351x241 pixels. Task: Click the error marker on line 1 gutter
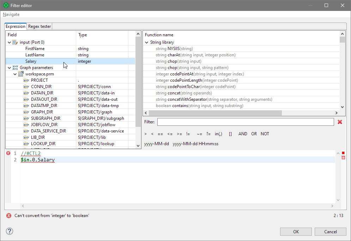tap(8, 153)
